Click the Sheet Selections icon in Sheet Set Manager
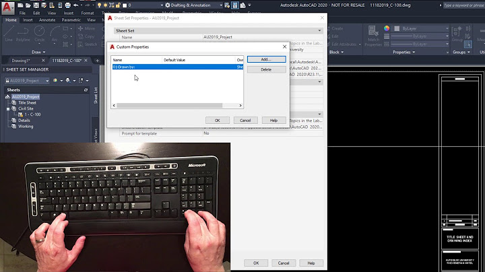The width and height of the screenshot is (485, 272). [x=81, y=80]
